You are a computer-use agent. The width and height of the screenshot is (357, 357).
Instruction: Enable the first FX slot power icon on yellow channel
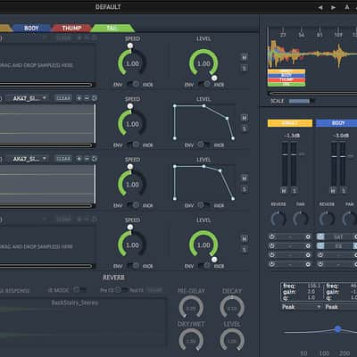271,237
